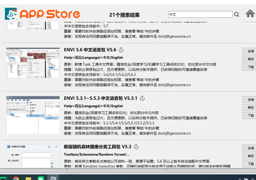Viewport: 256px width, 180px height.
Task: Open the ENVI 5.6 language pack screenshot thumbnail
Action: pyautogui.click(x=33, y=63)
